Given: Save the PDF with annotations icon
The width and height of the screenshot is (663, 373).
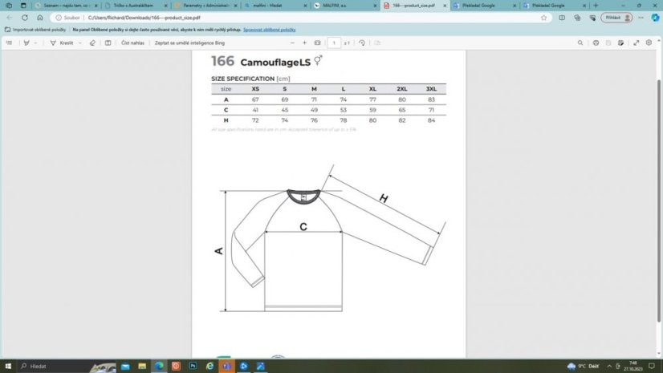Looking at the screenshot, I should tap(620, 43).
